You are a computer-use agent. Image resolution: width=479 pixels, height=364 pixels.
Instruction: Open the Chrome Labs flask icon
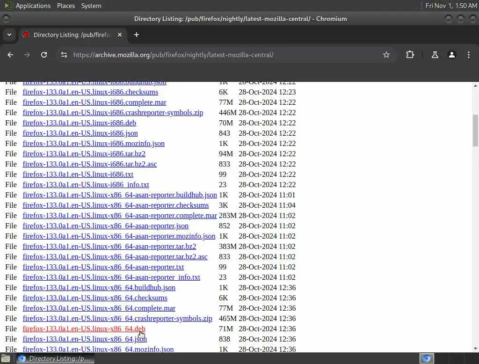coord(435,55)
